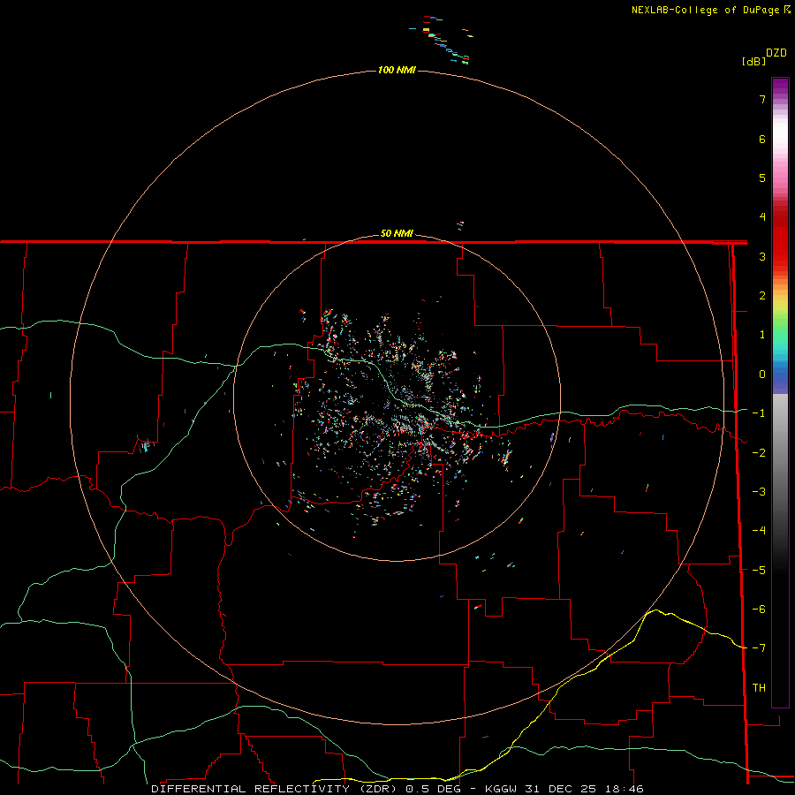This screenshot has height=795, width=795.
Task: Select the 100 NMI range ring label
Action: [397, 70]
